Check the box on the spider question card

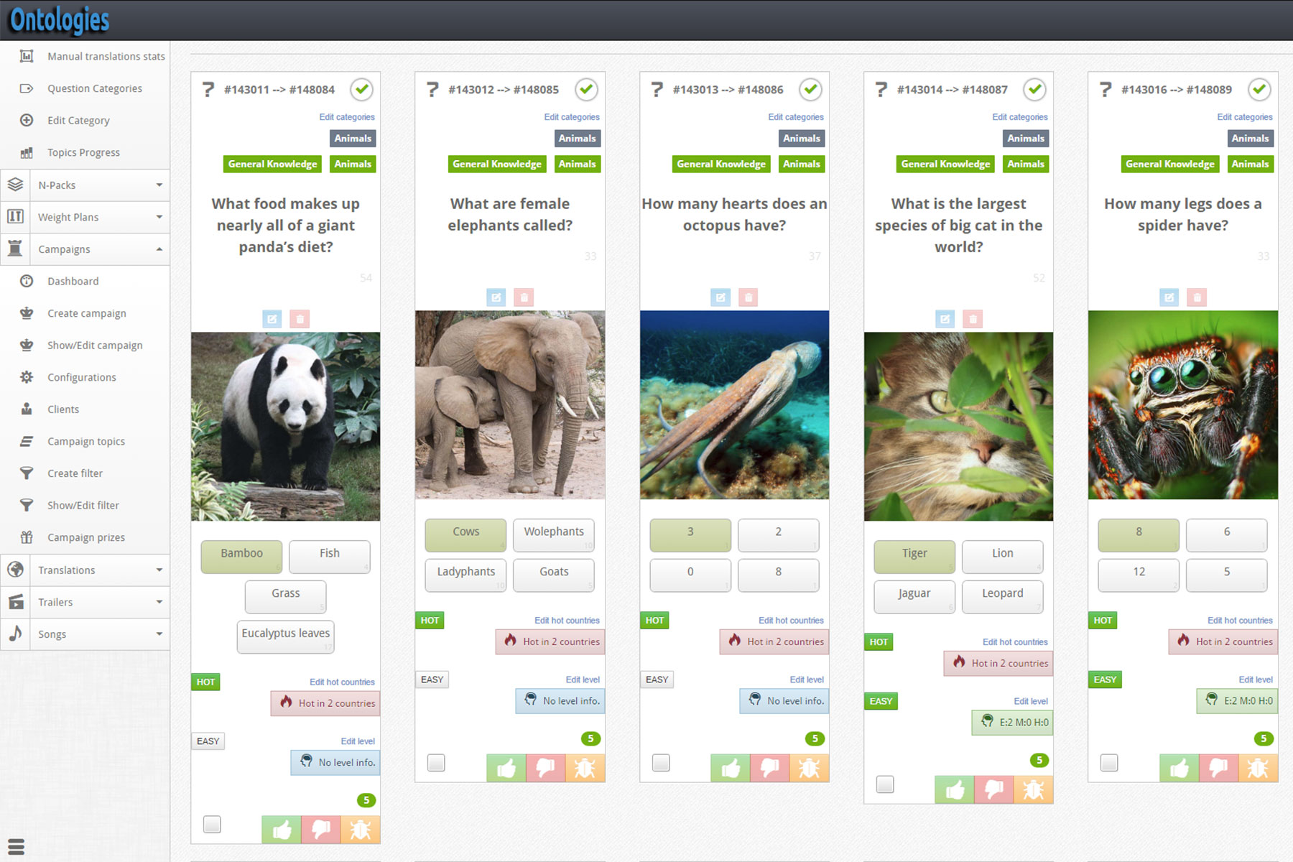tap(1109, 762)
